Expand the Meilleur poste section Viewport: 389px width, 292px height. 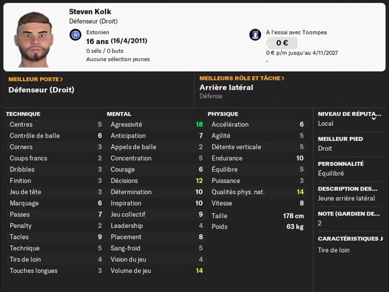(x=36, y=79)
